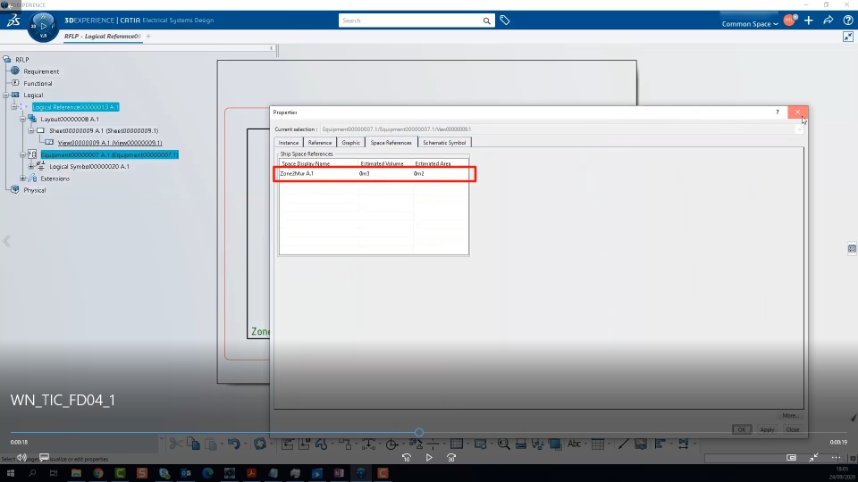858x482 pixels.
Task: Collapse the Layout00000008 A.1 node
Action: [x=23, y=119]
